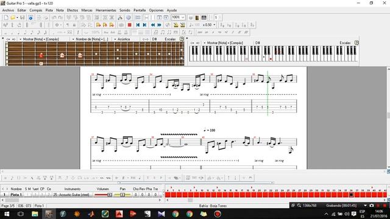Click the first yellow play marker icon
The image size is (390, 219).
pos(98,25)
